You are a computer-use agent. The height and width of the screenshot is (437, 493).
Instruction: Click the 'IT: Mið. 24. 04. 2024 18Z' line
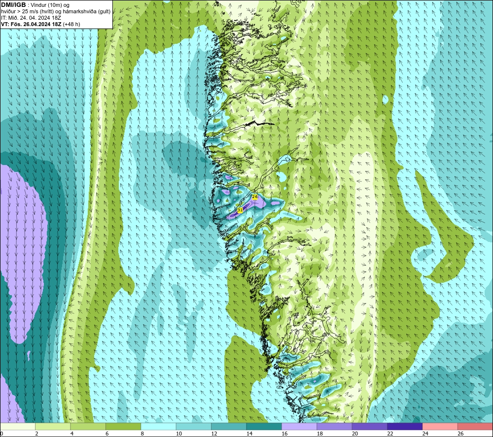[x=31, y=18]
